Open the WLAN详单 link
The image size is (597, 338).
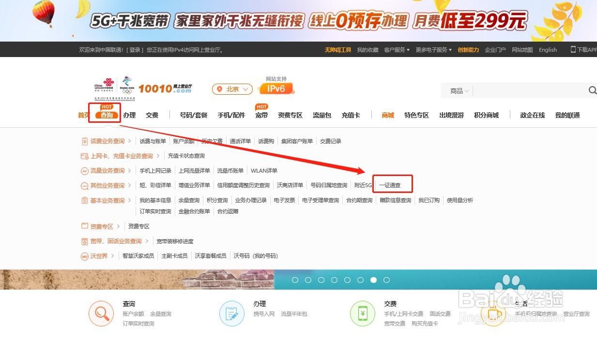264,171
